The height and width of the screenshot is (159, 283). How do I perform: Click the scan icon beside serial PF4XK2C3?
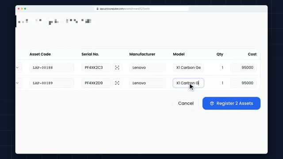coord(117,68)
